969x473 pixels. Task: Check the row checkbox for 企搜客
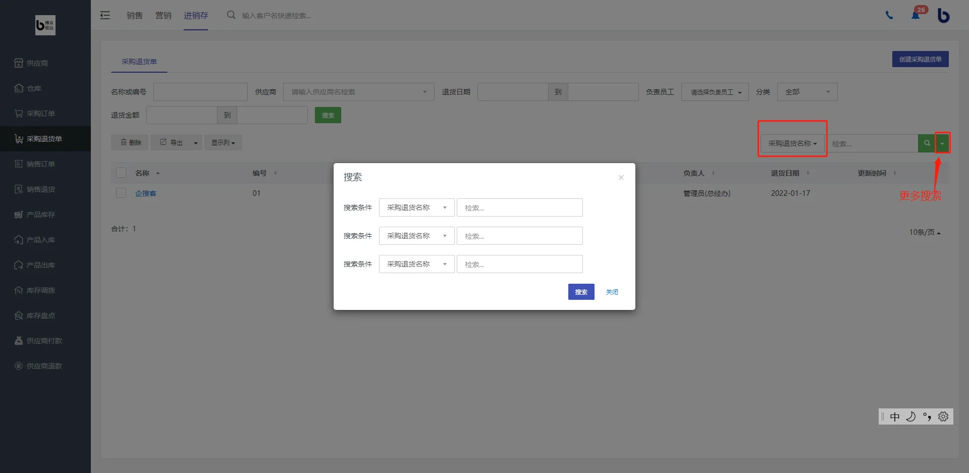pos(121,193)
